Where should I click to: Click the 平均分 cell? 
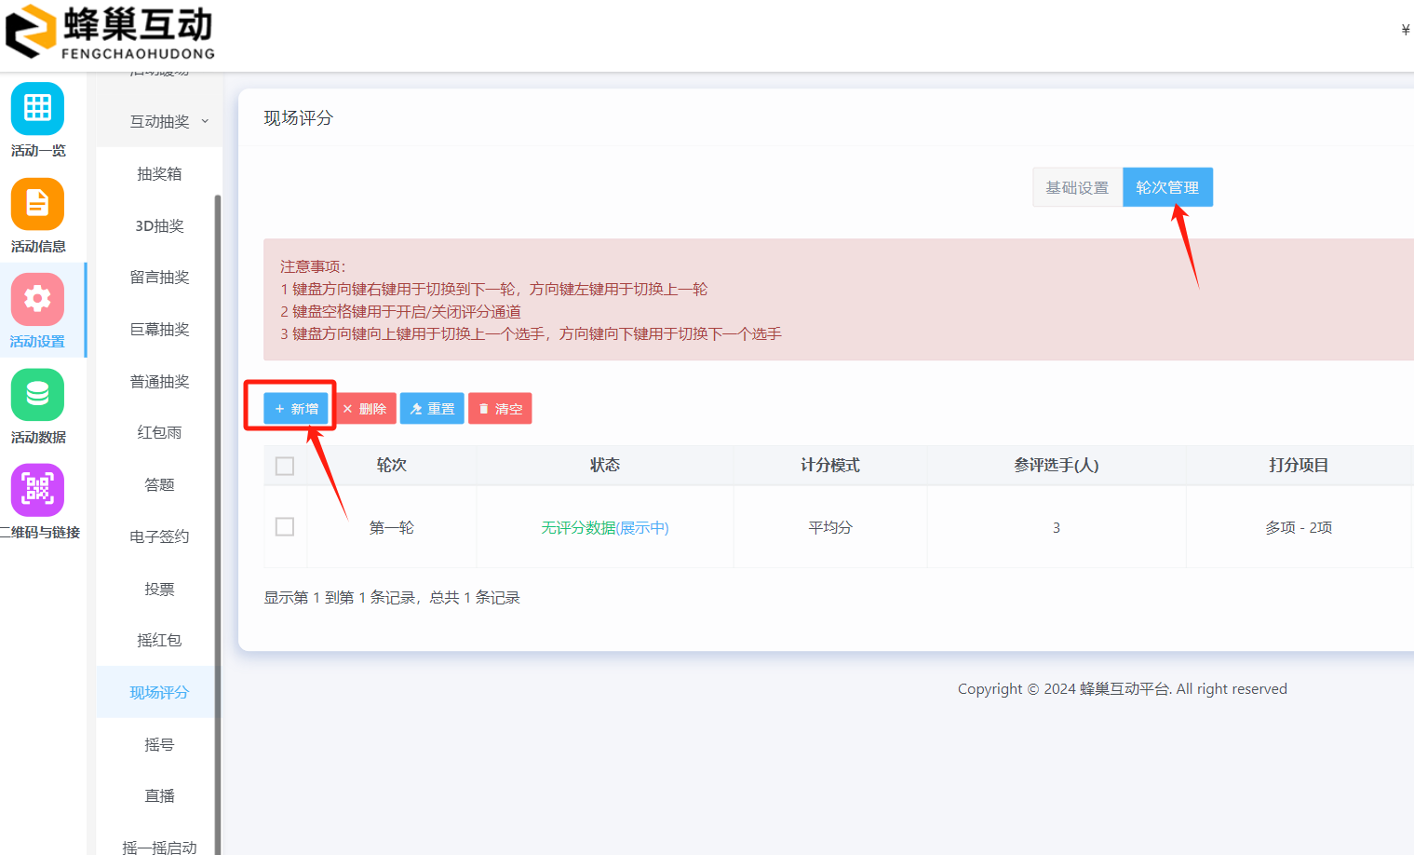[830, 527]
